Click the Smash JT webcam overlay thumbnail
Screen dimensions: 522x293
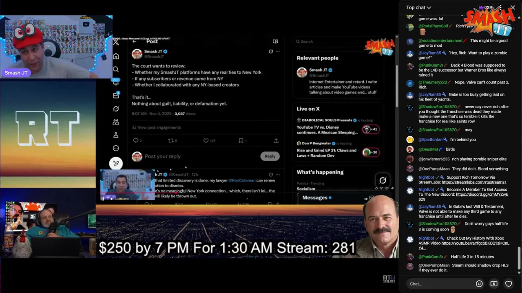[56, 46]
